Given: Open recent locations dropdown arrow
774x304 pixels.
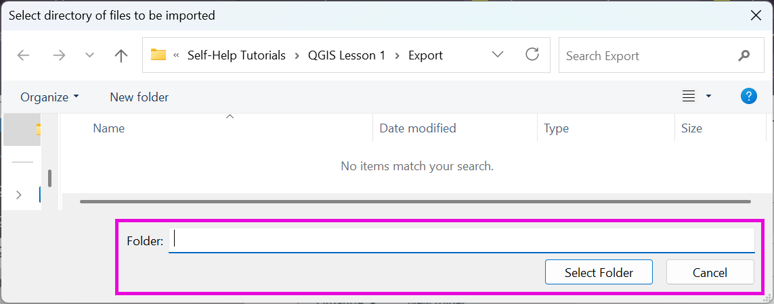Looking at the screenshot, I should coord(89,56).
